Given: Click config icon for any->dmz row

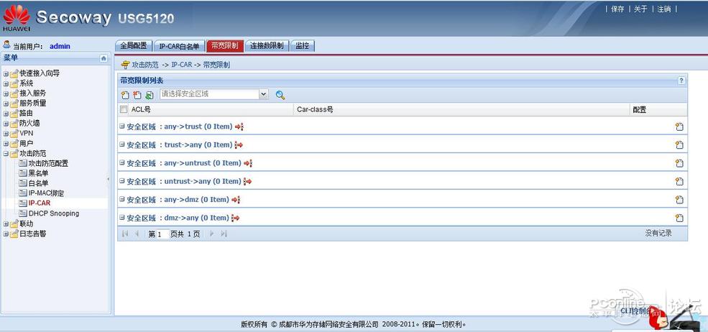Looking at the screenshot, I should click(x=679, y=200).
